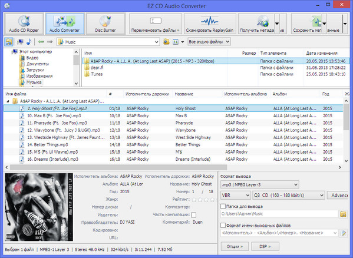
Task: Click the rating stars field
Action: pyautogui.click(x=203, y=199)
